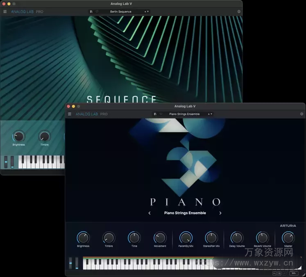
Task: Click Brightness knob in Berlin Sequence window
Action: coord(19,136)
